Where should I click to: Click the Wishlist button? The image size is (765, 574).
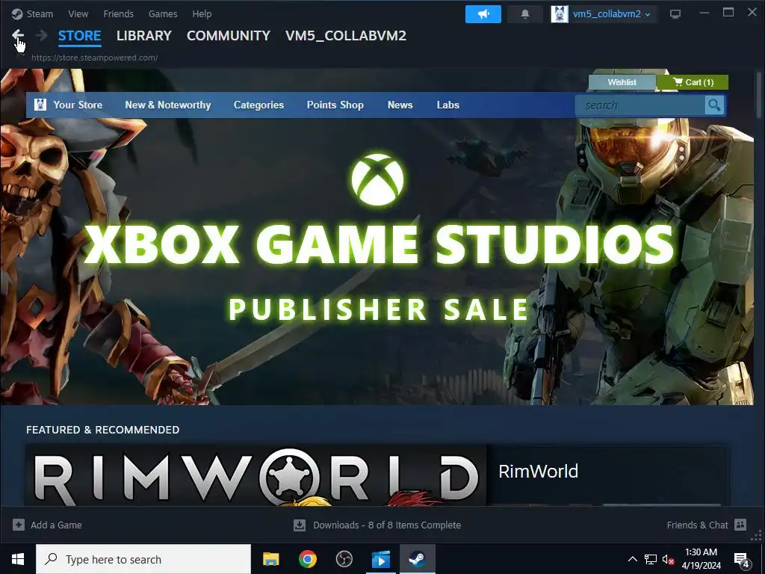(x=622, y=82)
